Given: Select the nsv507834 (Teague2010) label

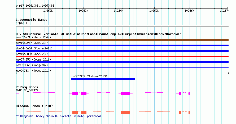Looking at the screenshot, I should (33, 71).
